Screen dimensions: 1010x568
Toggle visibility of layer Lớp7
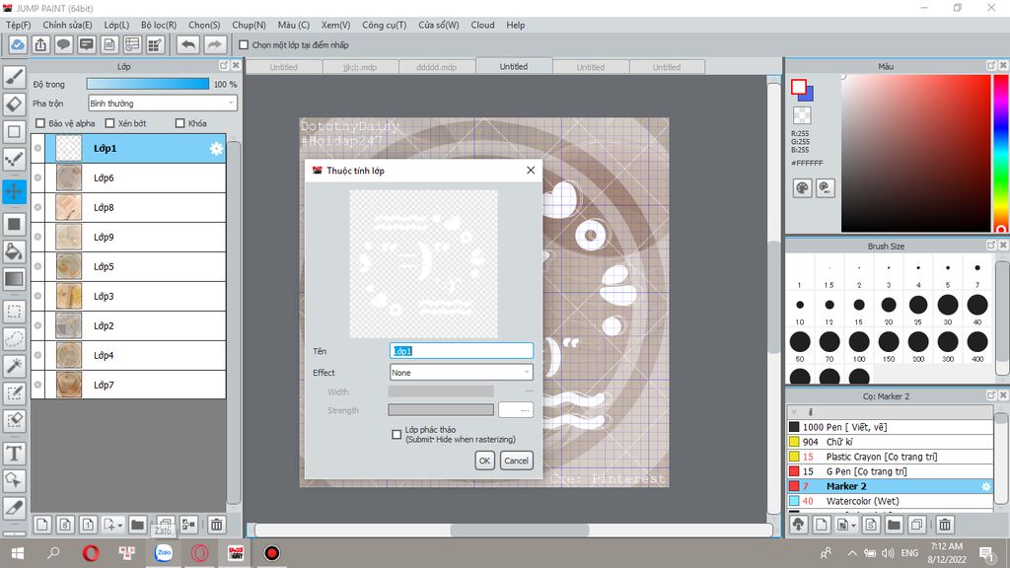click(x=38, y=386)
